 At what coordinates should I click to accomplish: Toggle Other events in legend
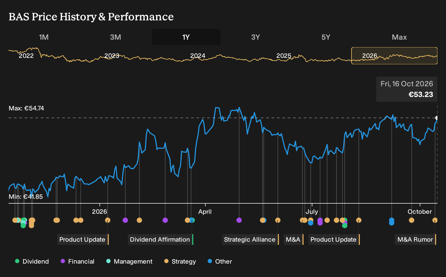220,261
